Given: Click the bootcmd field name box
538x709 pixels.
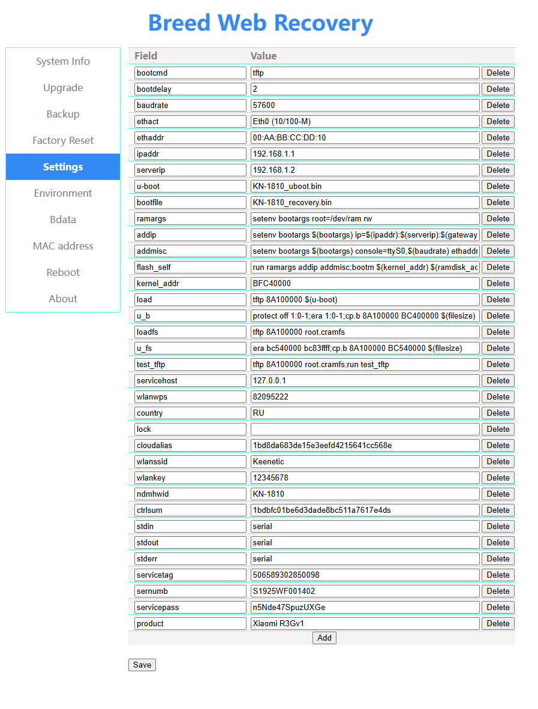Looking at the screenshot, I should (x=190, y=73).
